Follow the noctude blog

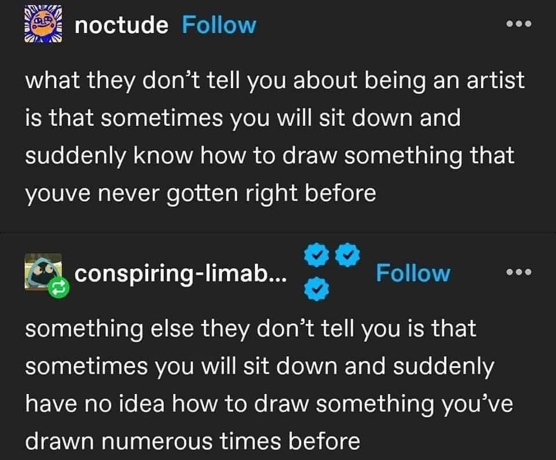pos(218,25)
